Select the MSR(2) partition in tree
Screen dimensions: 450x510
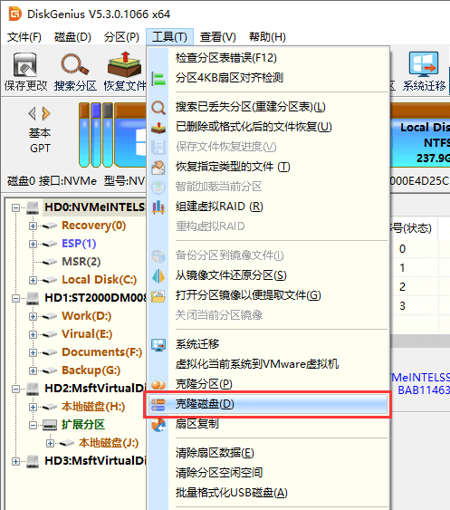click(x=81, y=262)
